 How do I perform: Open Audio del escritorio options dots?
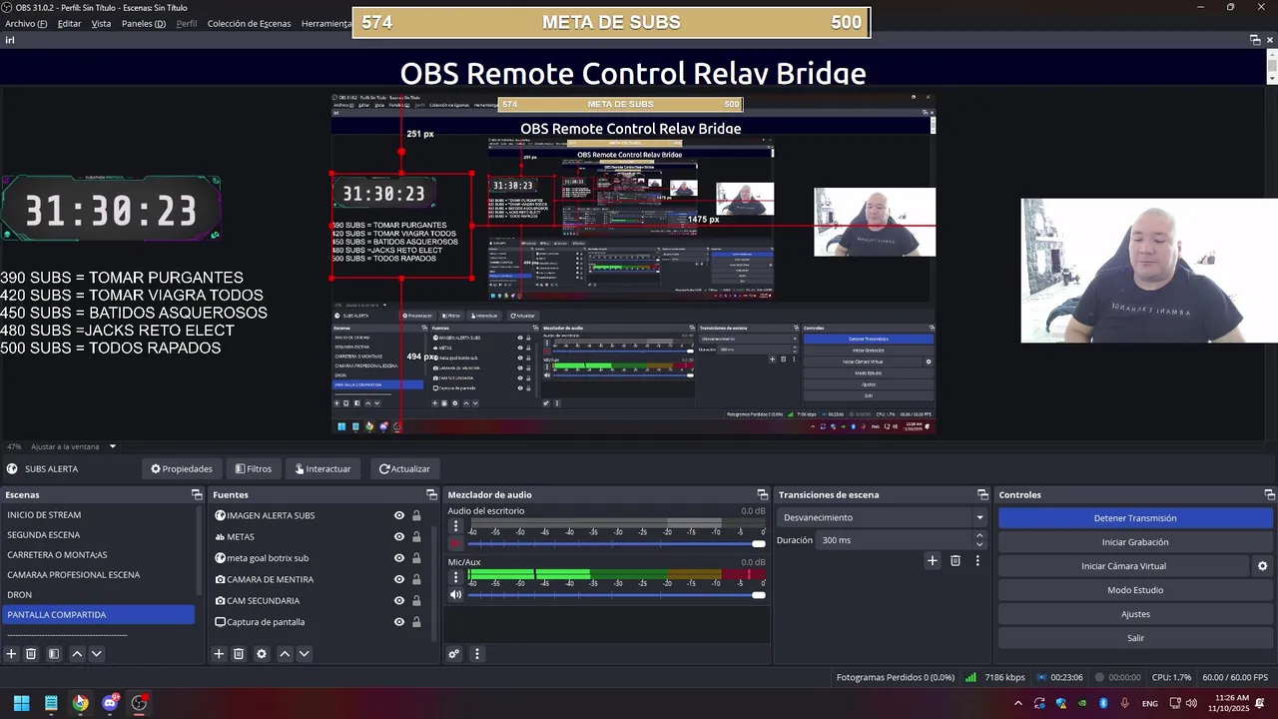click(x=456, y=526)
